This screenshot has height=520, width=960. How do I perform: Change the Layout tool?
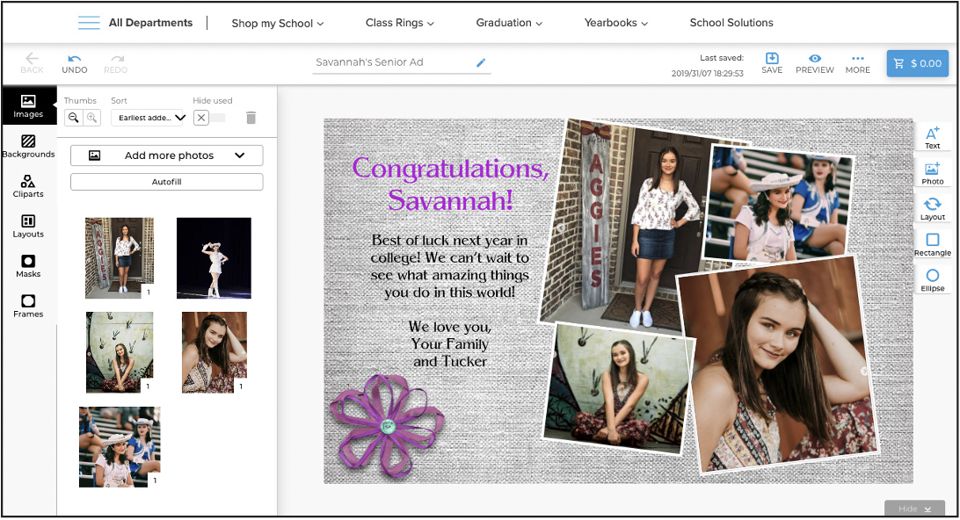click(933, 208)
